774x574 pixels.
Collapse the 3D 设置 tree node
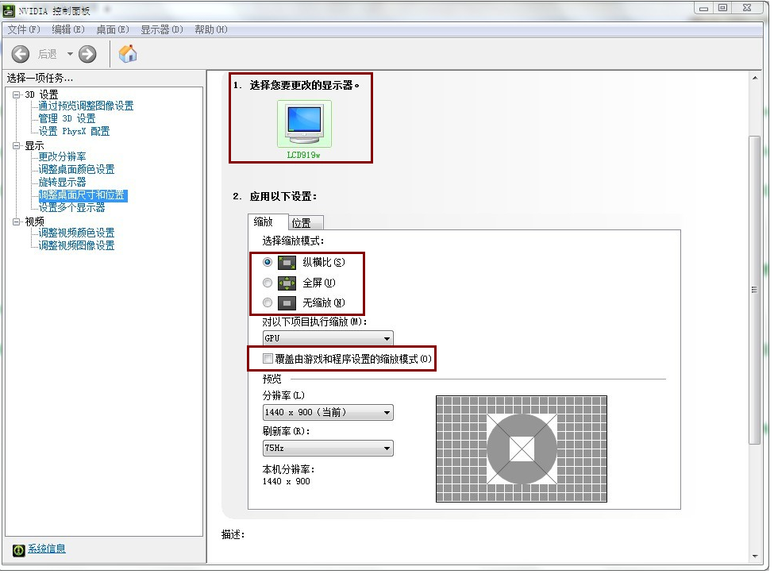pos(16,94)
